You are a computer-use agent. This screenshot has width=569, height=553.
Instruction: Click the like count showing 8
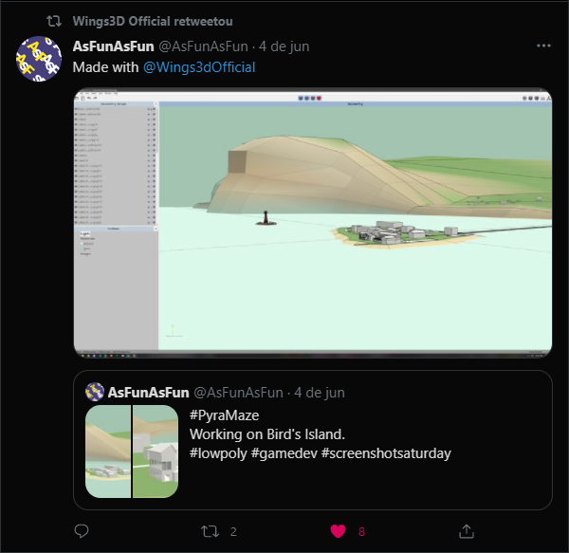pyautogui.click(x=361, y=532)
